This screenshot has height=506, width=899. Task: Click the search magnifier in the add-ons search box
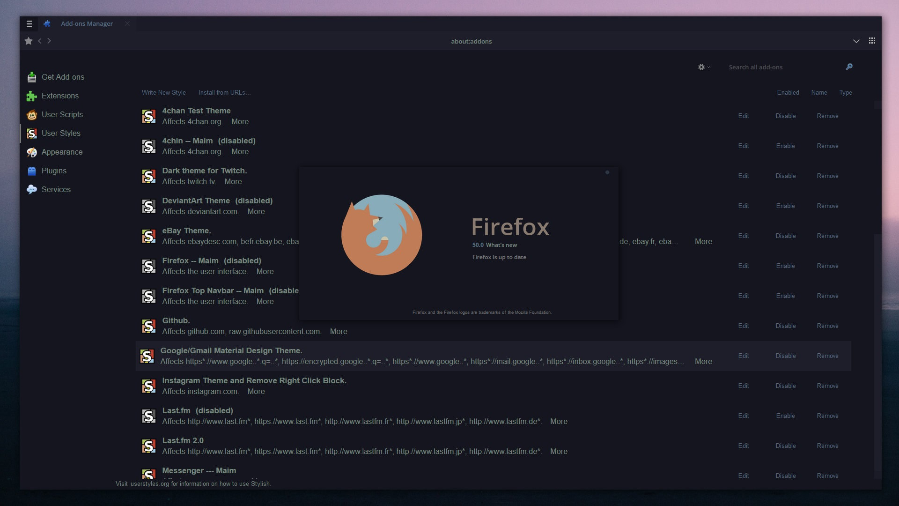click(849, 67)
